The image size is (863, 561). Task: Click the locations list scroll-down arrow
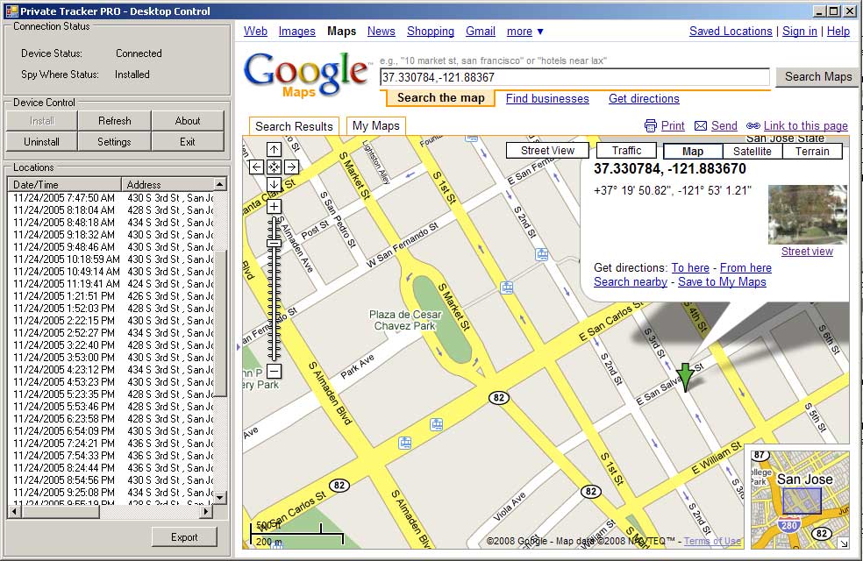coord(220,497)
